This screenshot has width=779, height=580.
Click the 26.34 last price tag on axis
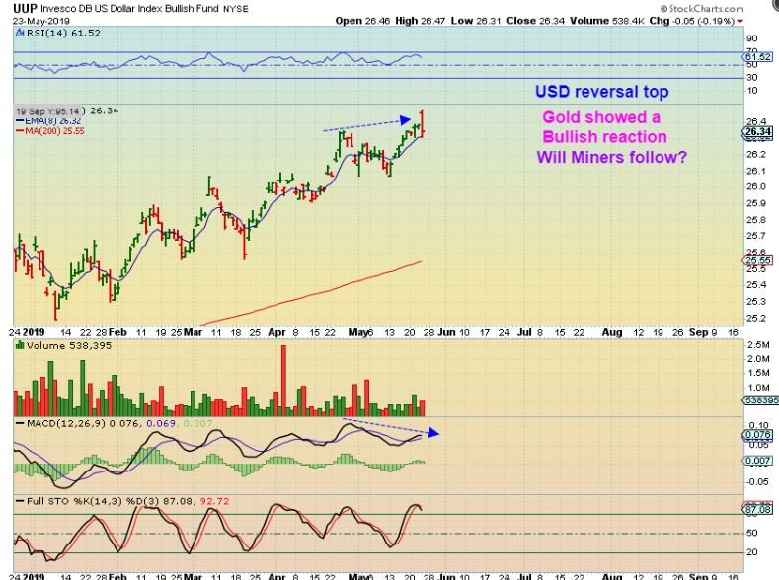[x=758, y=131]
